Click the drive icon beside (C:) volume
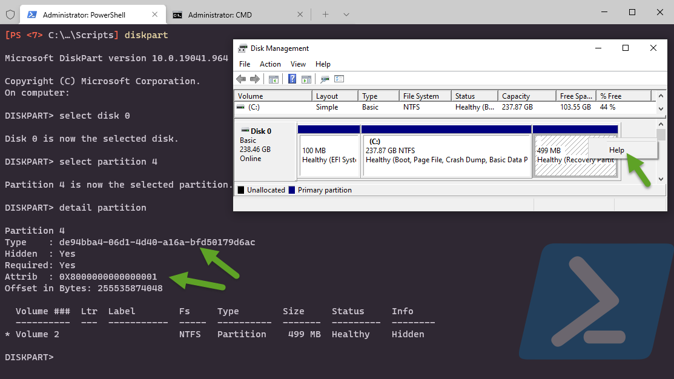 tap(241, 107)
